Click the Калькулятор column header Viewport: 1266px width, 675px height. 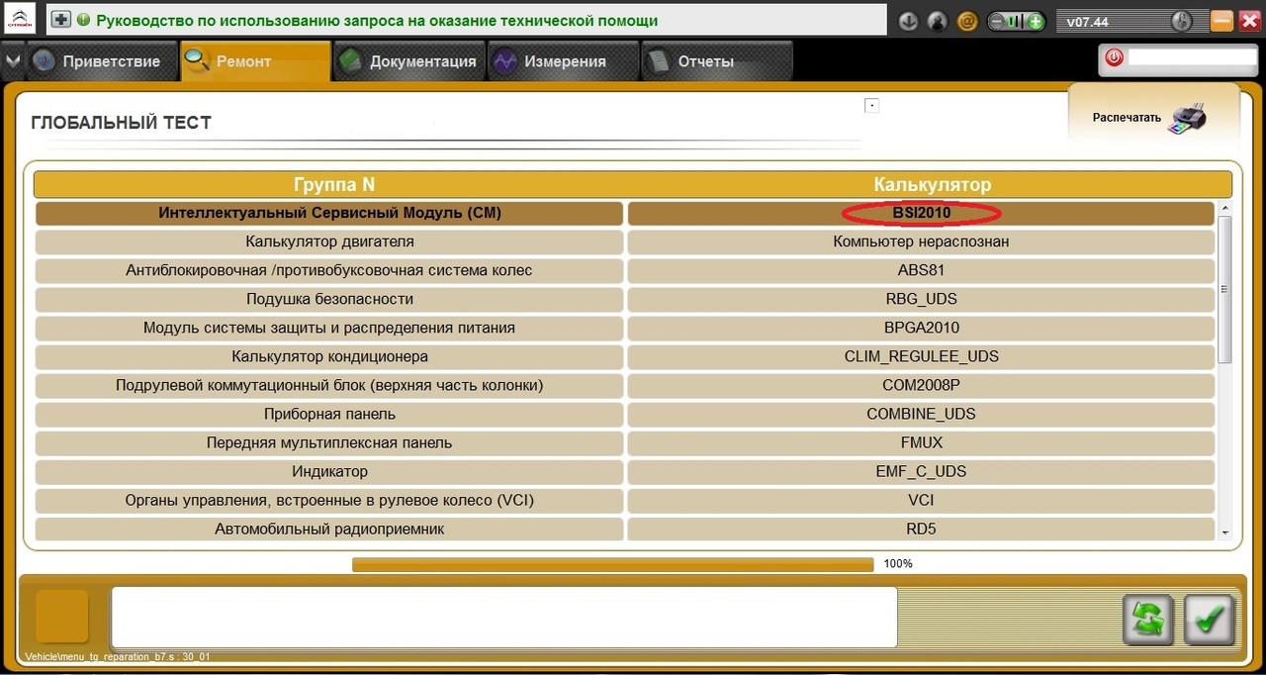point(932,185)
